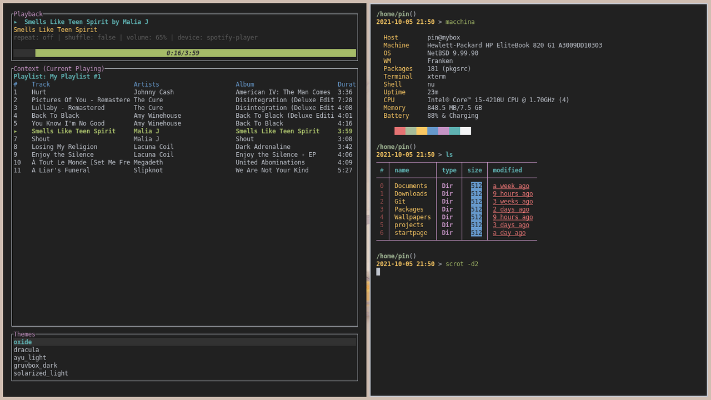Select the track Pictures Of You - Remastered

(x=184, y=100)
